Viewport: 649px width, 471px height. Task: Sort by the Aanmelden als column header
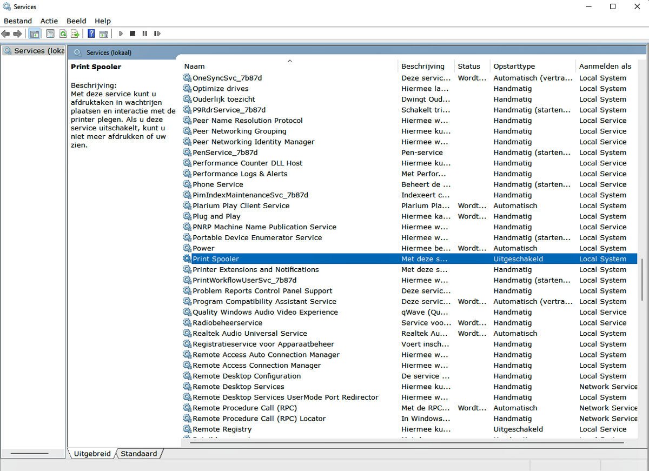[606, 66]
